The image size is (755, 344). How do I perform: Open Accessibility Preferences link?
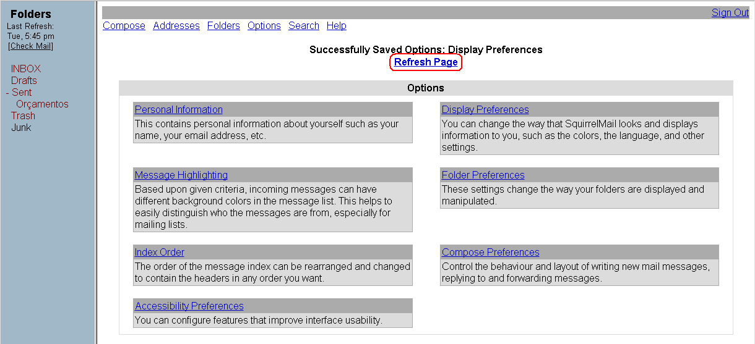pos(189,306)
